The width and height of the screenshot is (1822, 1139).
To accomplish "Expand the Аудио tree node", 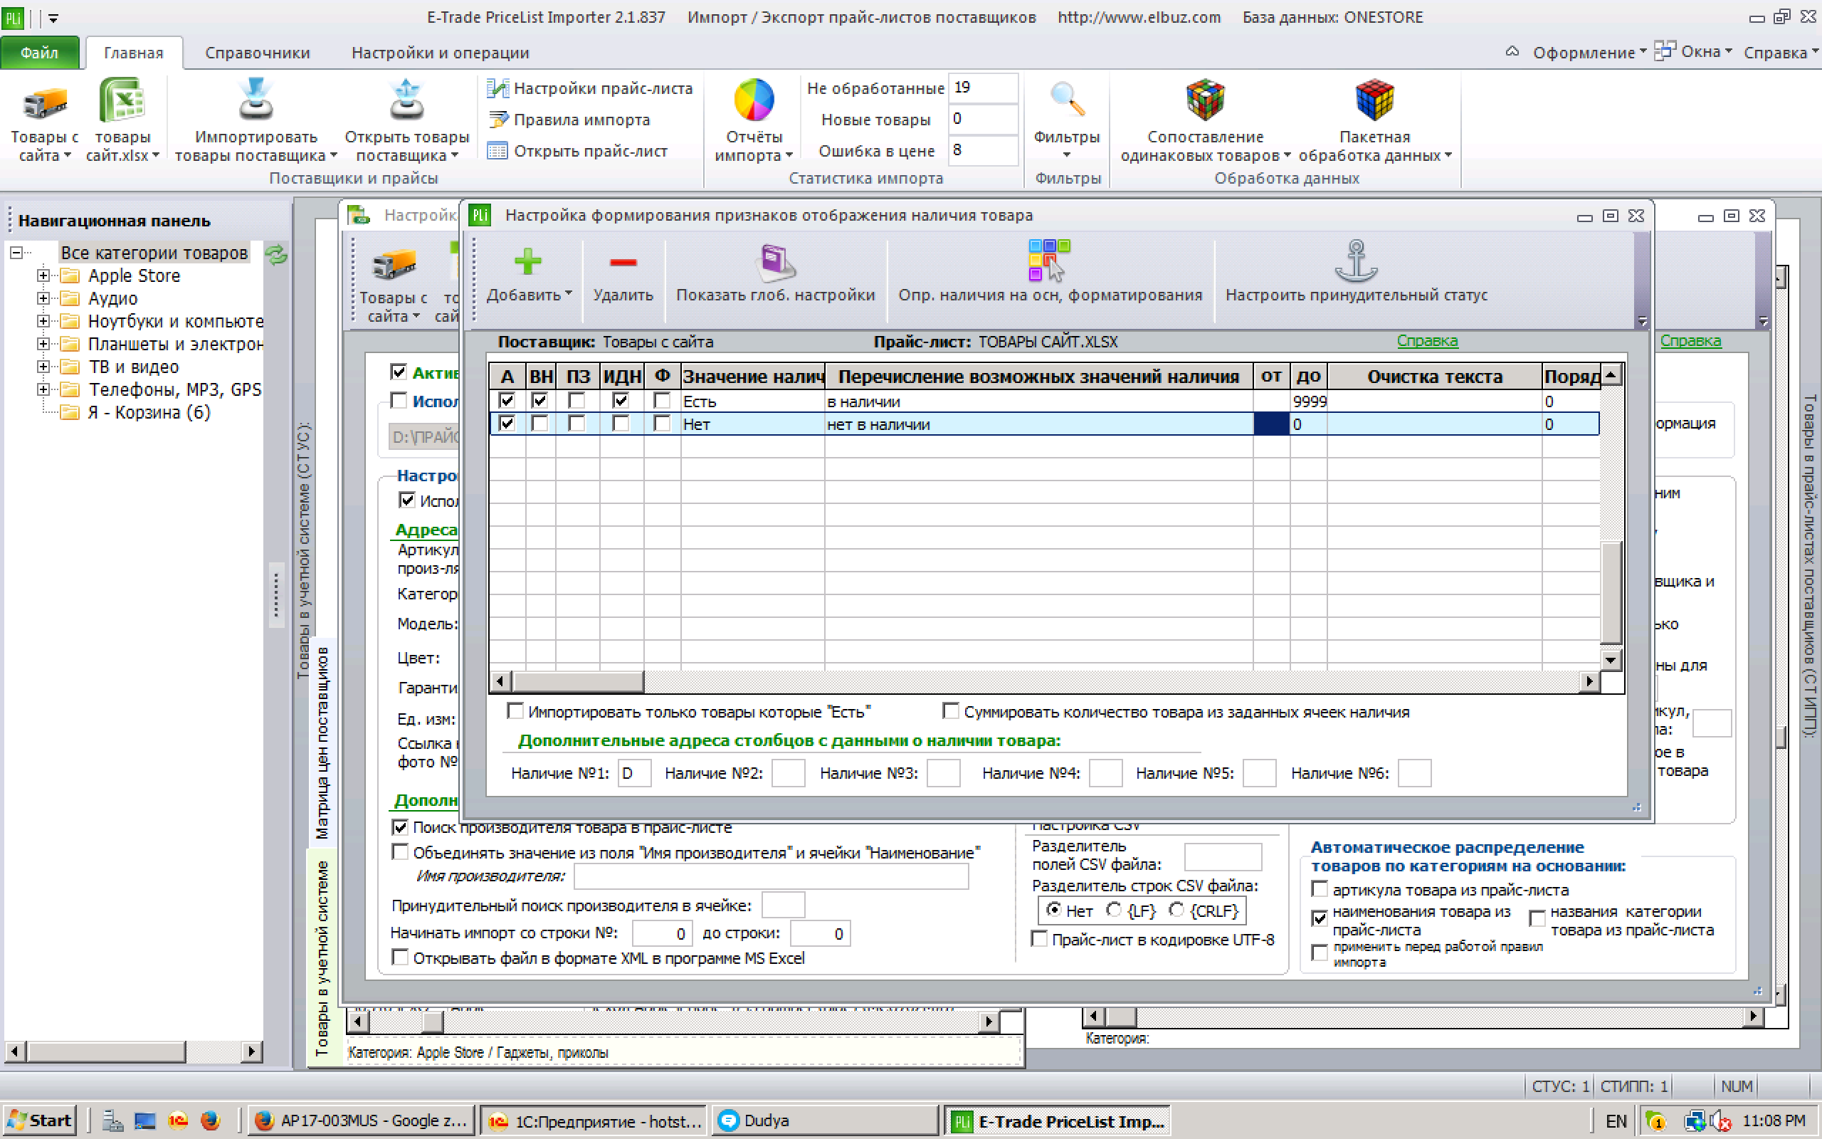I will click(43, 298).
